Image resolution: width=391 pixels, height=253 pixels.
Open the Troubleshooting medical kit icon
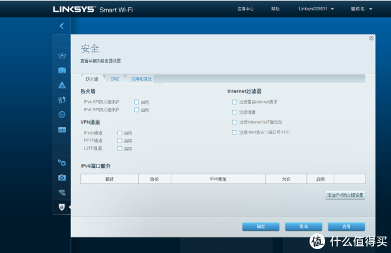[x=62, y=178]
